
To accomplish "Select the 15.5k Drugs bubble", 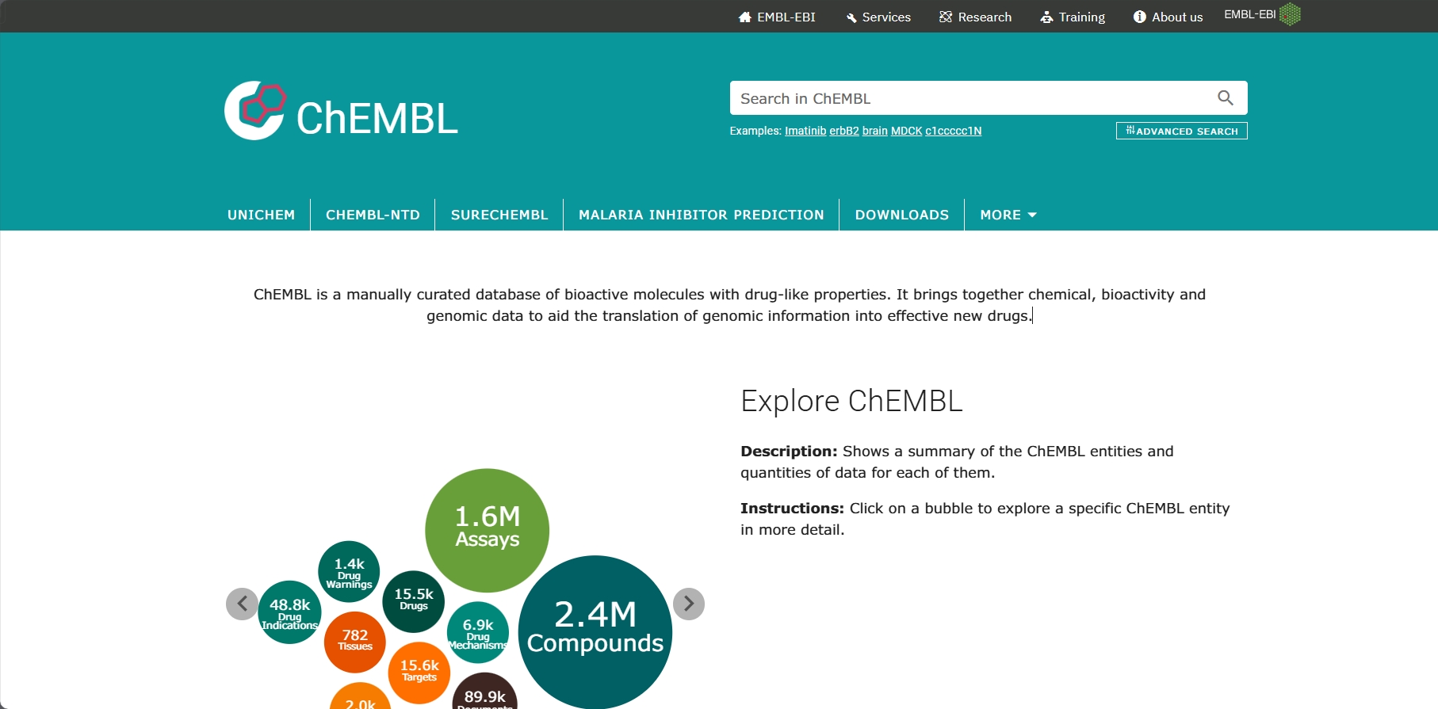I will tap(414, 601).
